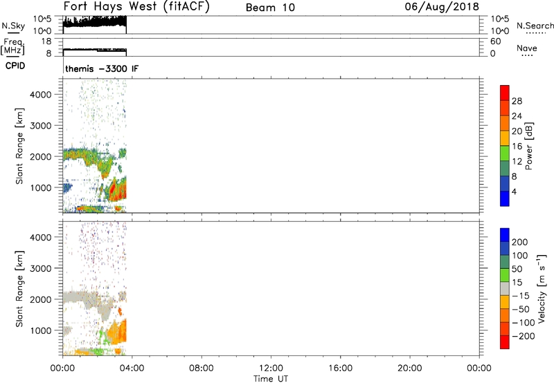The height and width of the screenshot is (383, 554).
Task: Click the orange velocity patch near 1000 km
Action: (118, 332)
